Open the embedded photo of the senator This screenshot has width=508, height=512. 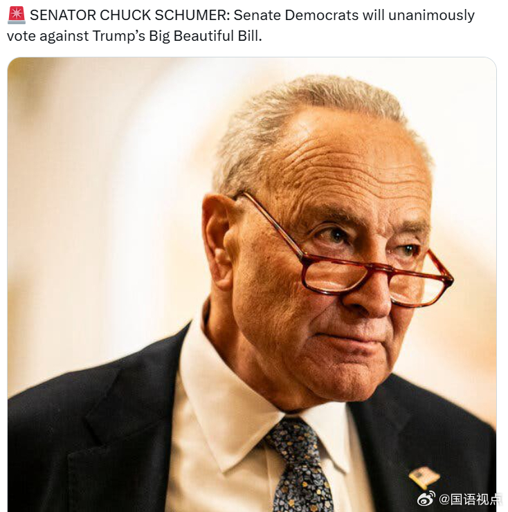coord(252,284)
